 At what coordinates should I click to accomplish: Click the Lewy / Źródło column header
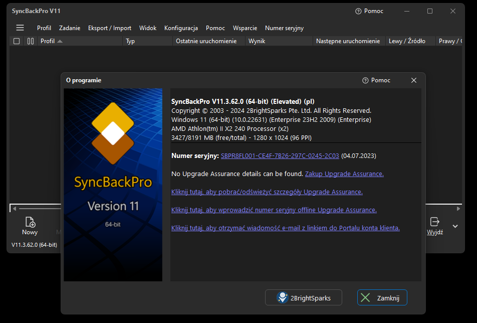410,41
